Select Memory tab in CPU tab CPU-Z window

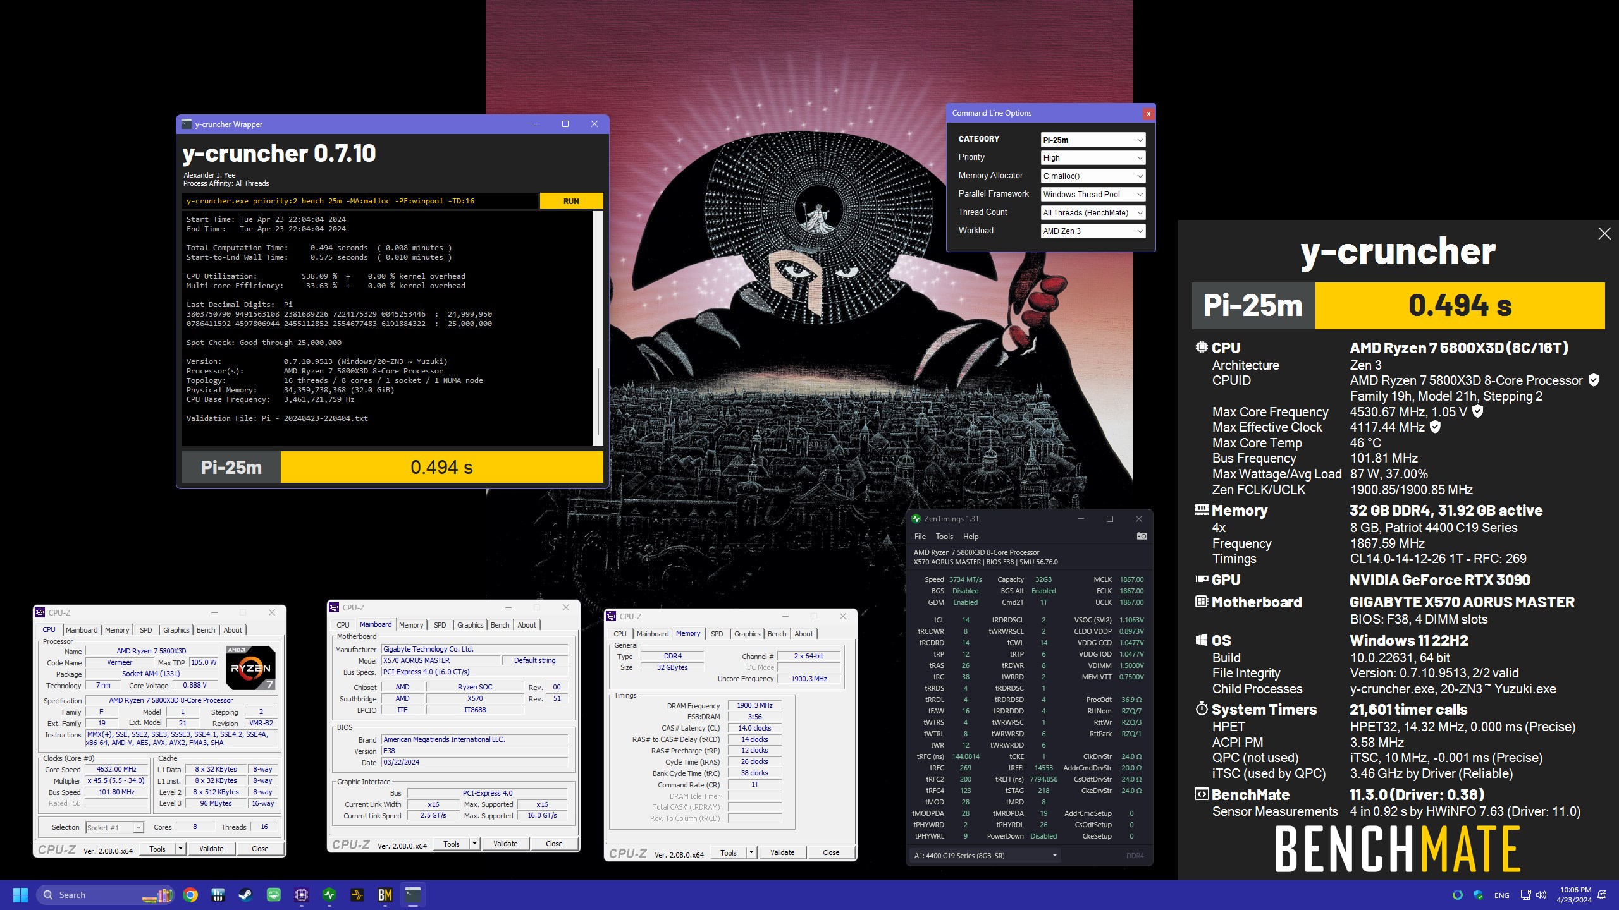pyautogui.click(x=117, y=630)
